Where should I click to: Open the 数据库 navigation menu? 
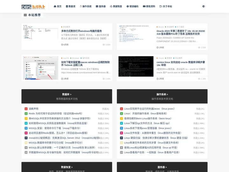pyautogui.click(x=71, y=6)
